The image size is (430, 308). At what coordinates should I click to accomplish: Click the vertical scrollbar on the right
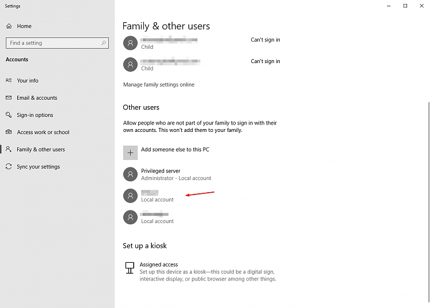coord(429,201)
